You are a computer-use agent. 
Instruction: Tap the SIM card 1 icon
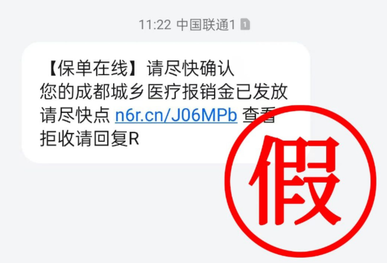245,24
